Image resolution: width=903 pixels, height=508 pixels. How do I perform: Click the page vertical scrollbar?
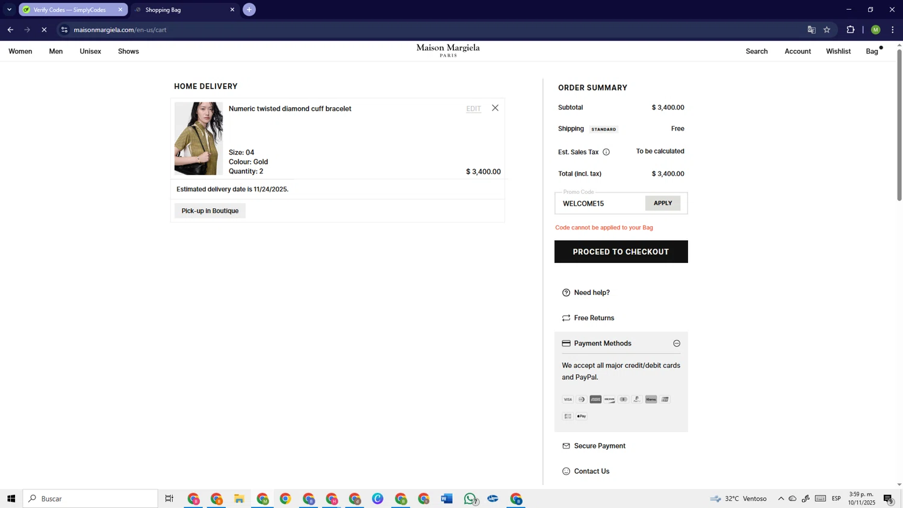899,125
